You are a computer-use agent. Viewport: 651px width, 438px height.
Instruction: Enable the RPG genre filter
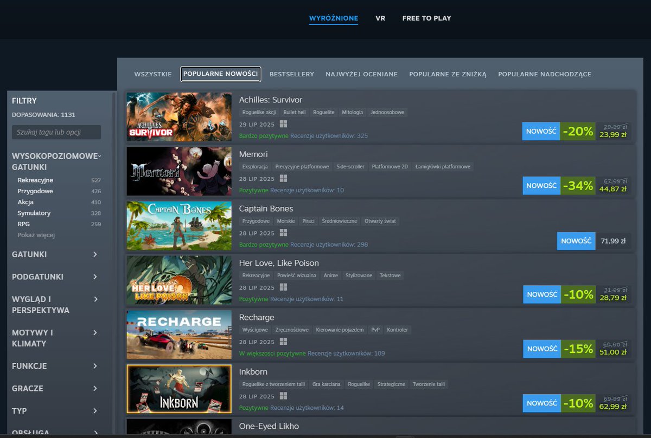(x=24, y=224)
